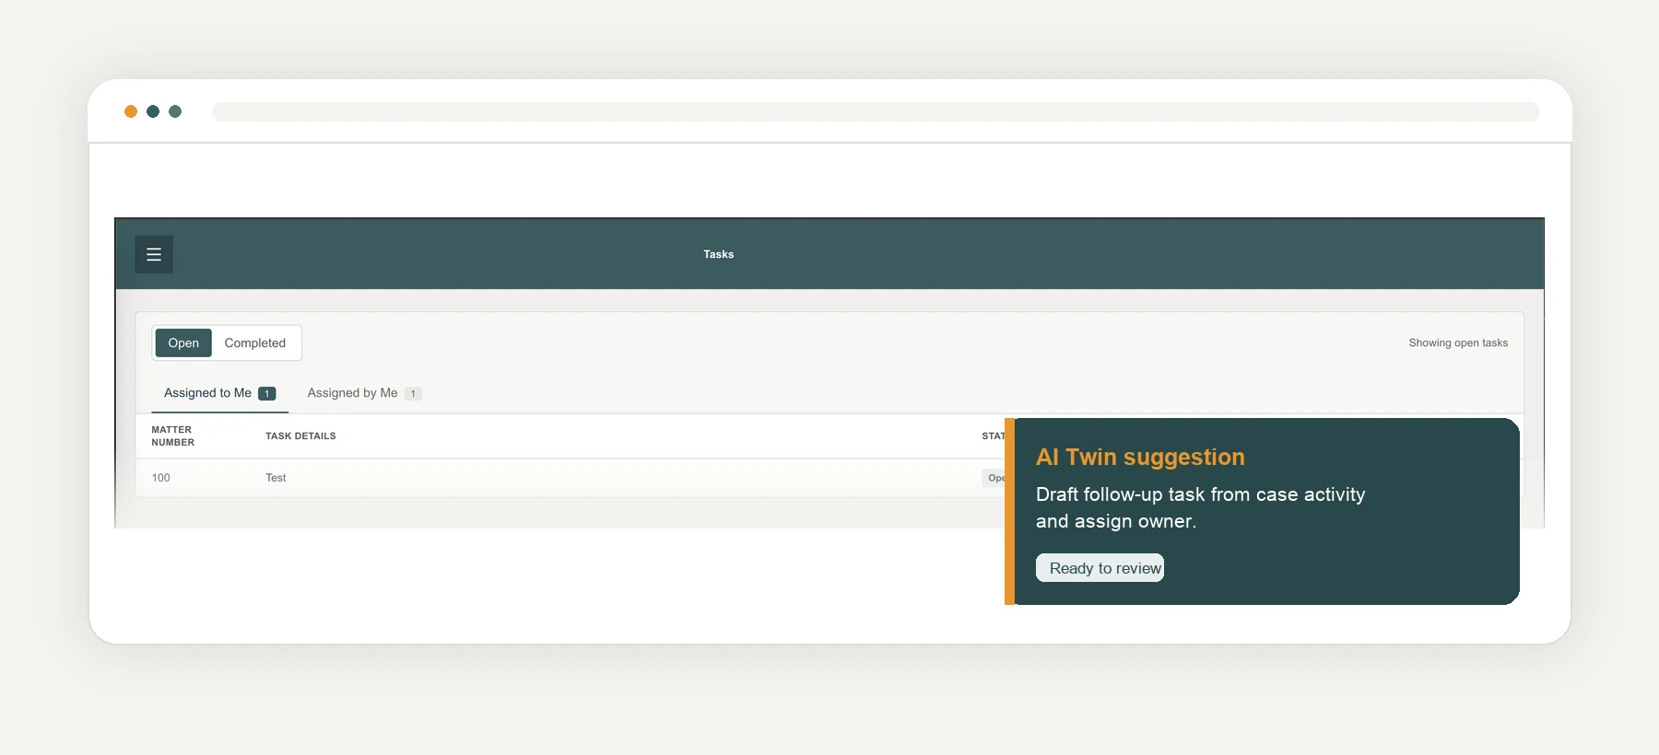
Task: Select the Assigned to Me tab
Action: point(219,393)
